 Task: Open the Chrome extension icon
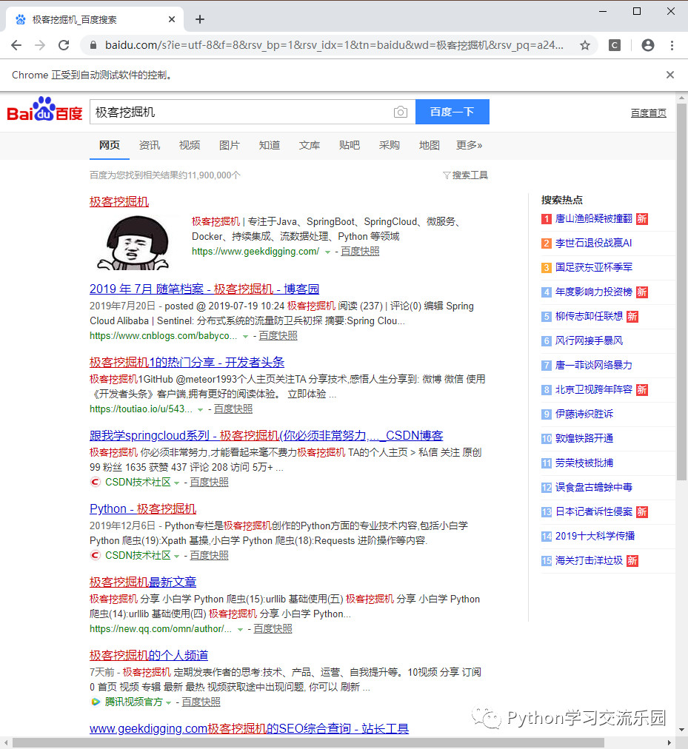click(615, 45)
